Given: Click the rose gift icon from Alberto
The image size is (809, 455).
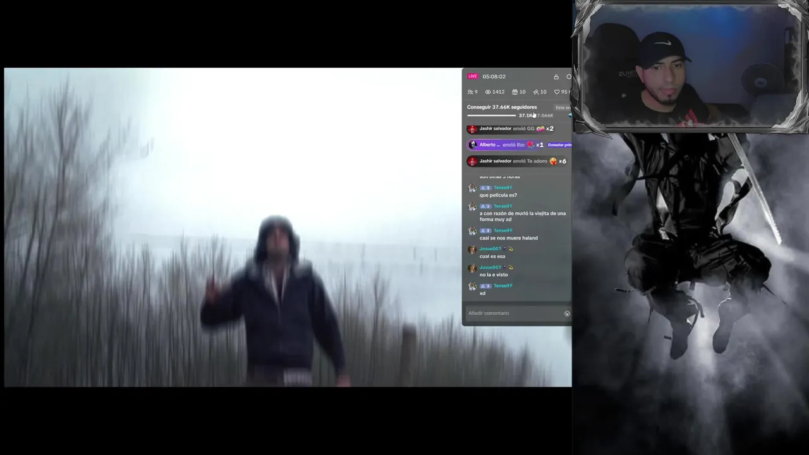Looking at the screenshot, I should (530, 145).
